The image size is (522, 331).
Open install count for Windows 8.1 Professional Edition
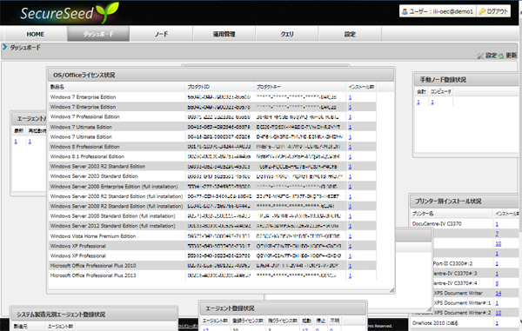pos(350,156)
